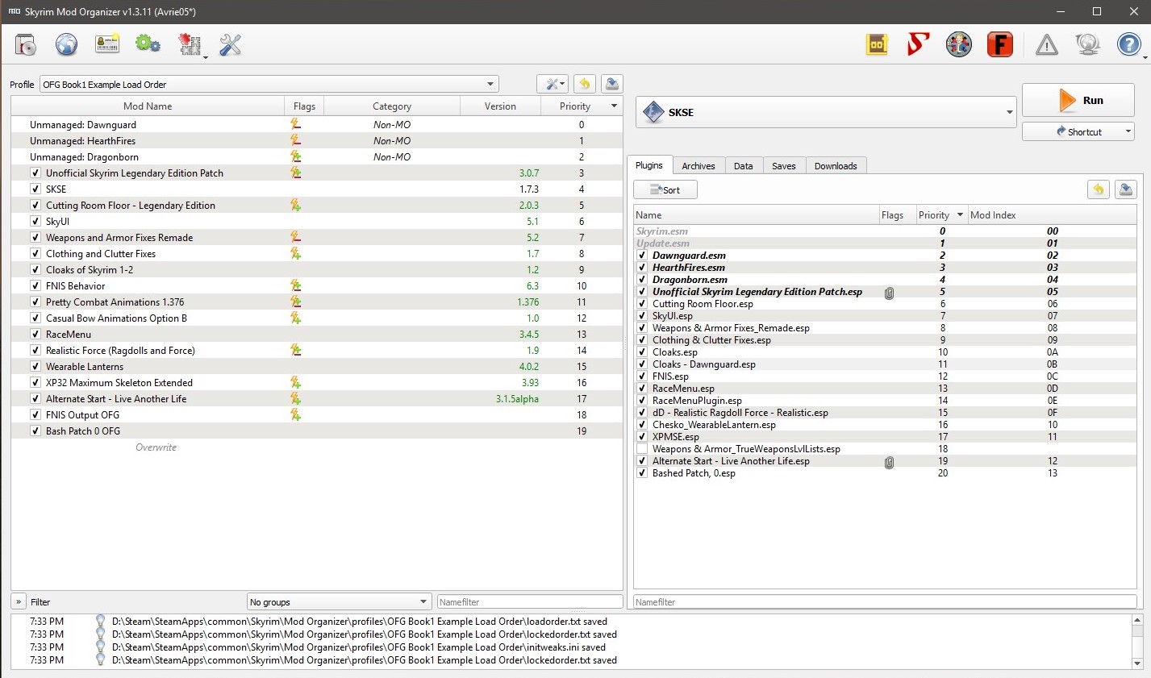
Task: Open the Data tab
Action: point(744,166)
